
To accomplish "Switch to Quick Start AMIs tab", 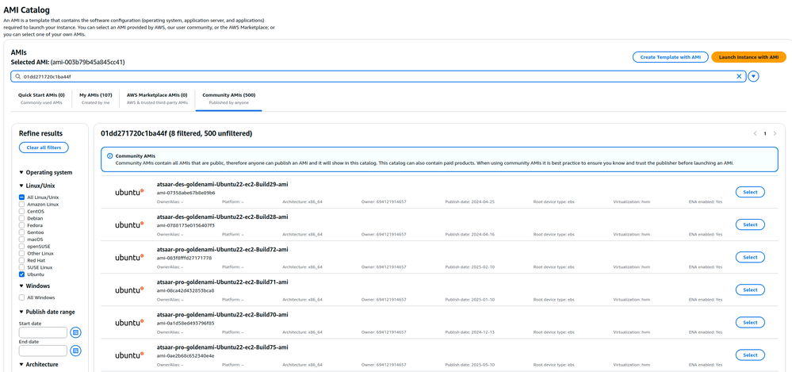I will coord(41,98).
